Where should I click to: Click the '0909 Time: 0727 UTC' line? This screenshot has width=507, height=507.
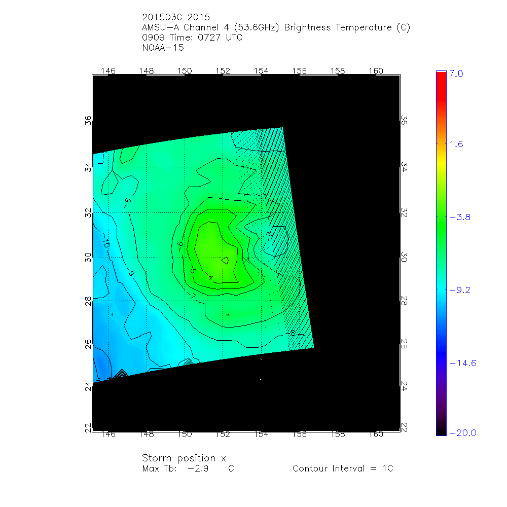[x=192, y=38]
